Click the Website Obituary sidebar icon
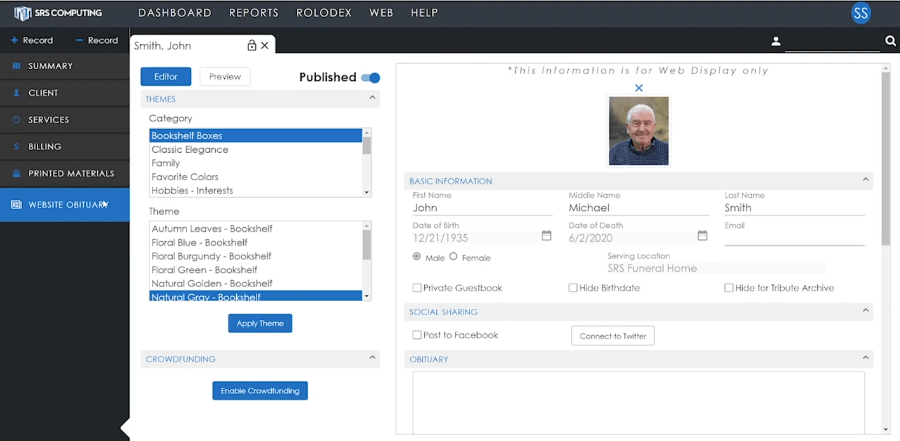Screen dimensions: 900x441 pyautogui.click(x=17, y=205)
